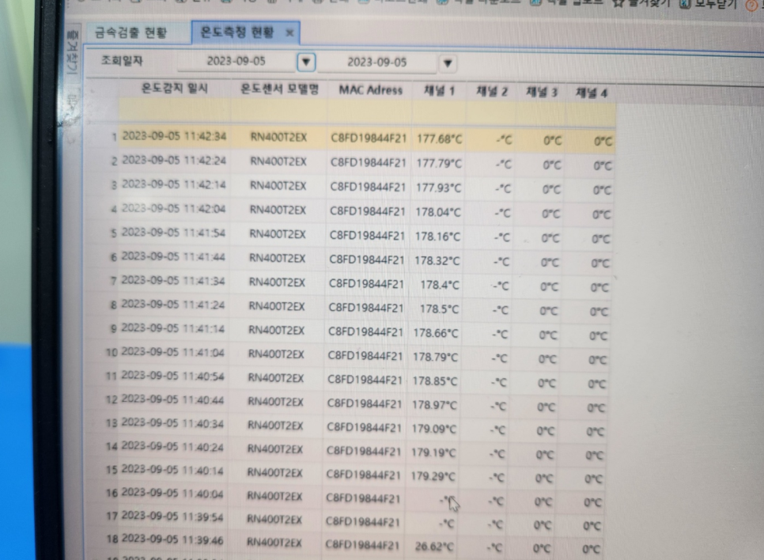Image resolution: width=764 pixels, height=560 pixels.
Task: Select the 2023-09-05 11:41:54 timestamp cell
Action: 173,233
